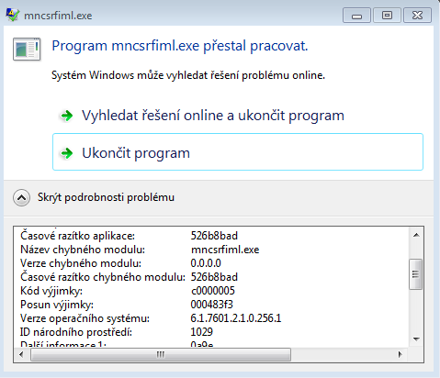Image resolution: width=440 pixels, height=378 pixels.
Task: Choose Vyhledat řešení online a ukončit program
Action: click(x=213, y=116)
